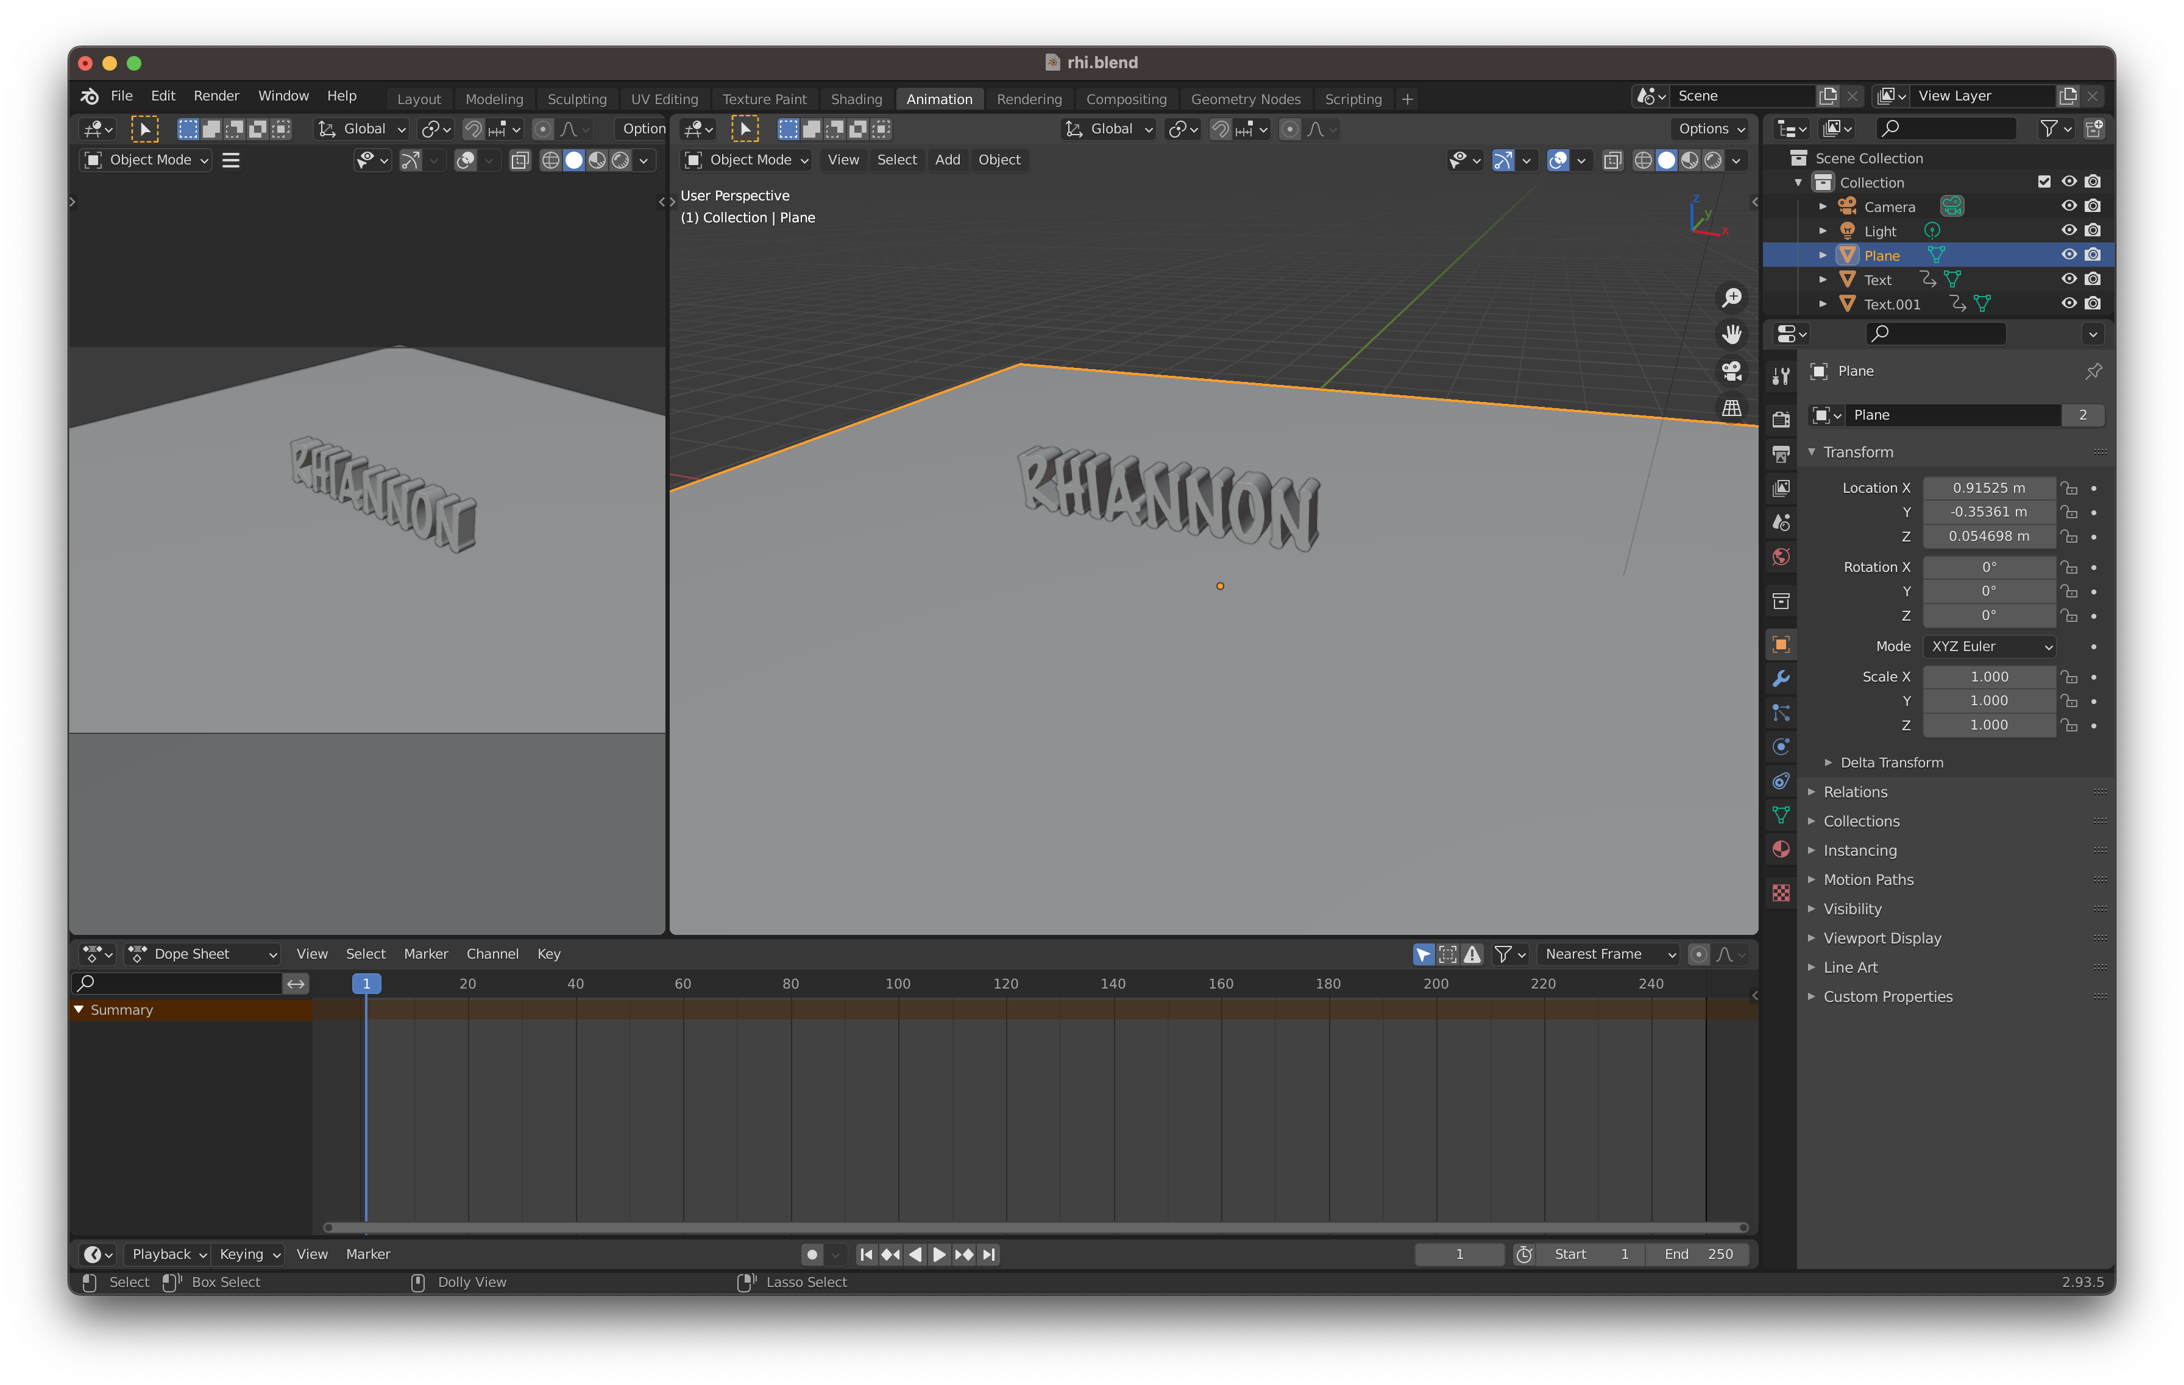Open the Rotation Mode XYZ Euler dropdown
This screenshot has height=1385, width=2184.
1988,646
